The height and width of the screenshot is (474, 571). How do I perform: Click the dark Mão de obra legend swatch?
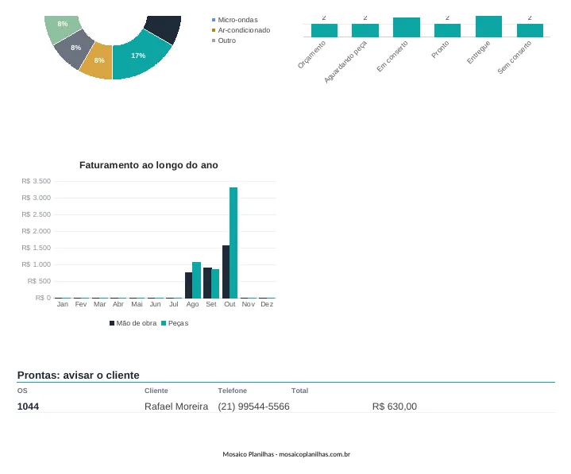112,323
